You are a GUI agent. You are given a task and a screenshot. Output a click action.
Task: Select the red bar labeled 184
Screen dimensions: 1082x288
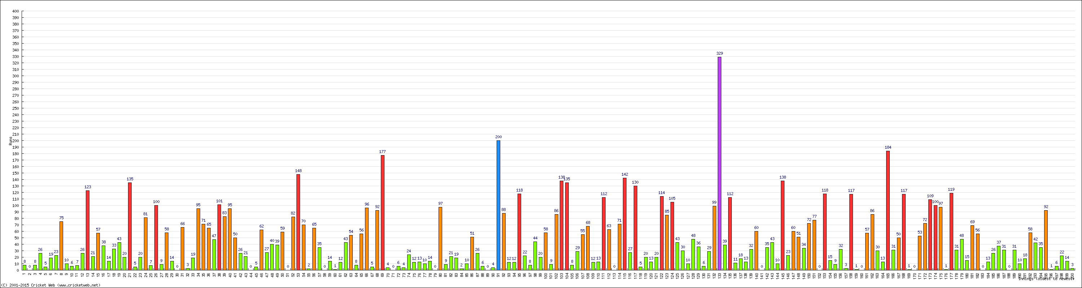[888, 211]
